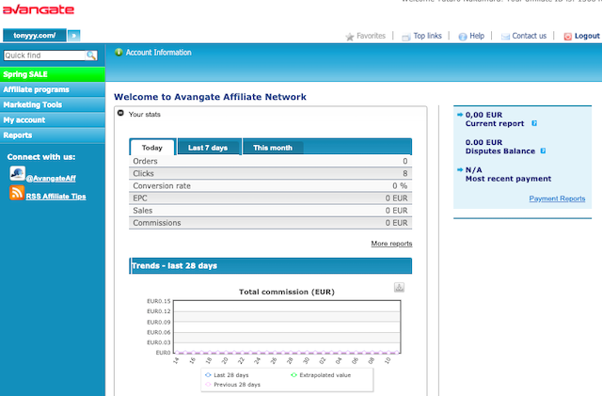
Task: Click the RSS feed icon
Action: coord(17,193)
